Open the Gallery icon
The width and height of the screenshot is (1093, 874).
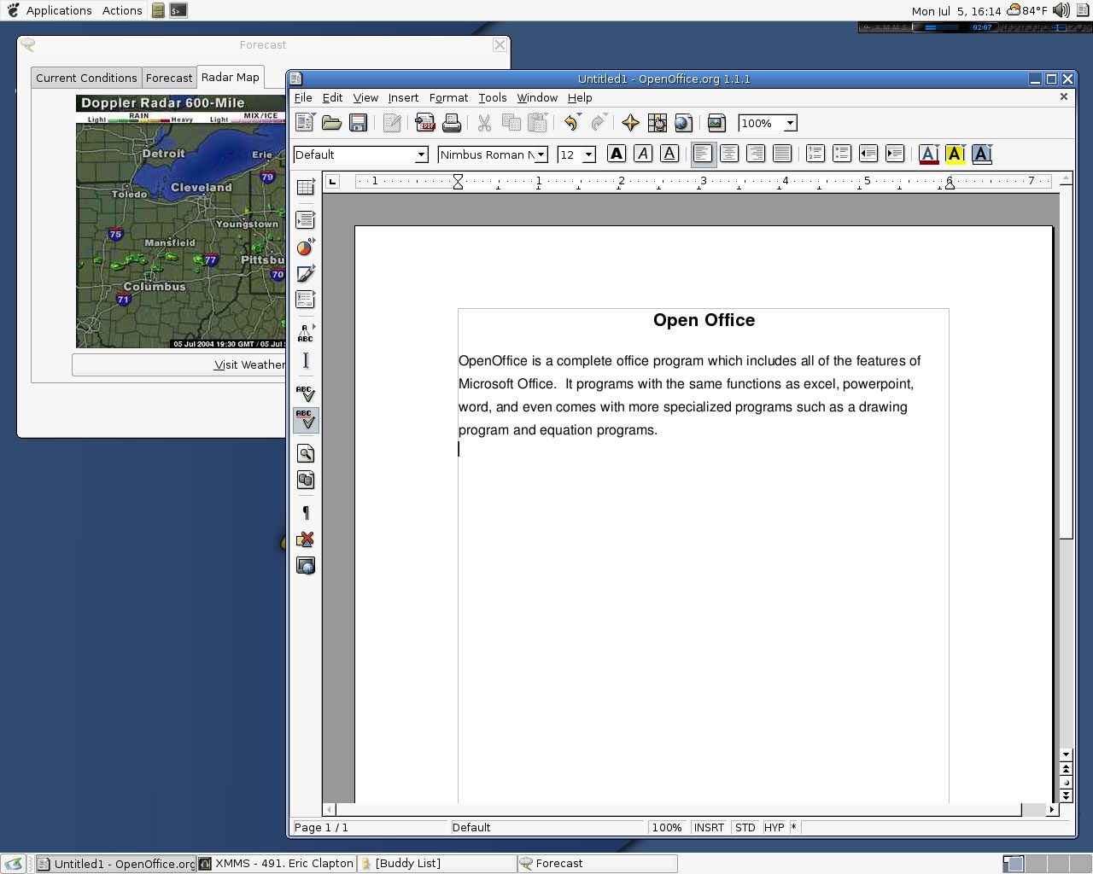[x=716, y=123]
